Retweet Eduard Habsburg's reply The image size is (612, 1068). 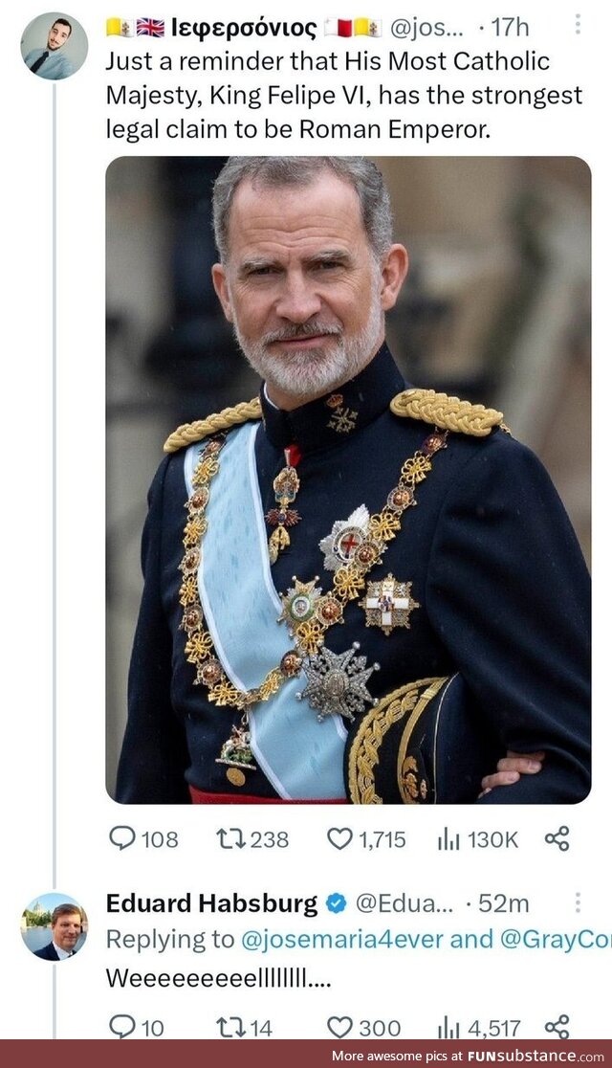pyautogui.click(x=230, y=1028)
